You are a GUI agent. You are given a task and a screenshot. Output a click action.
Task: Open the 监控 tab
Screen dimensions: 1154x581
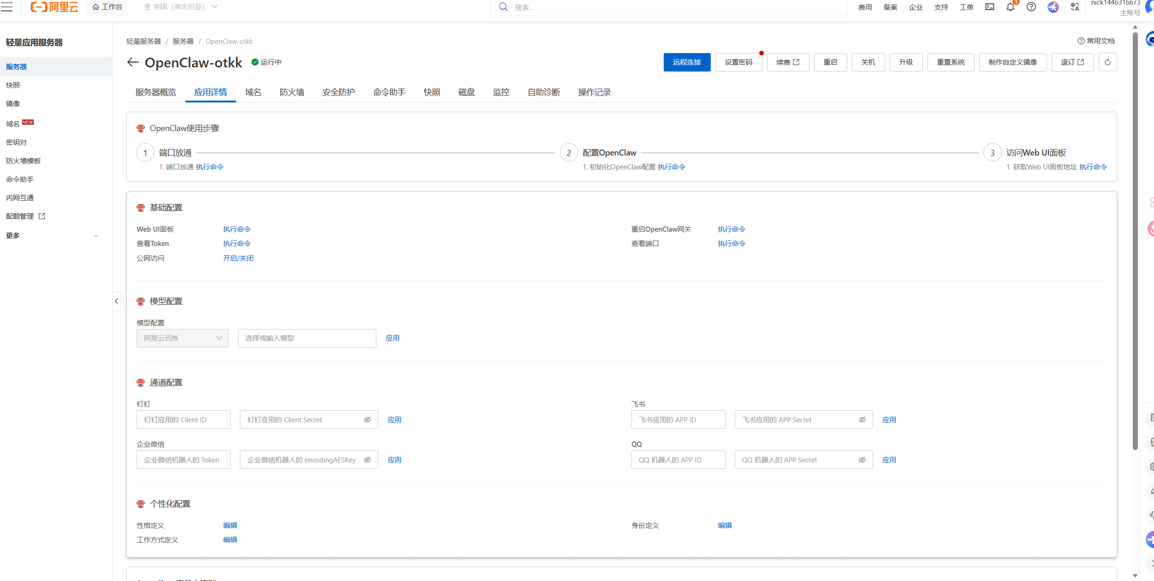pos(501,92)
